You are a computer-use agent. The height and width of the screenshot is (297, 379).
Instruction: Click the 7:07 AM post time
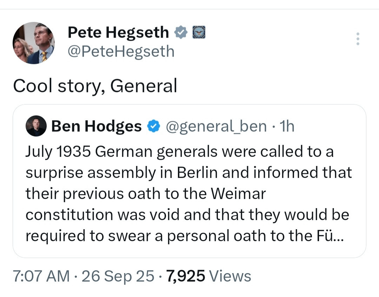41,276
